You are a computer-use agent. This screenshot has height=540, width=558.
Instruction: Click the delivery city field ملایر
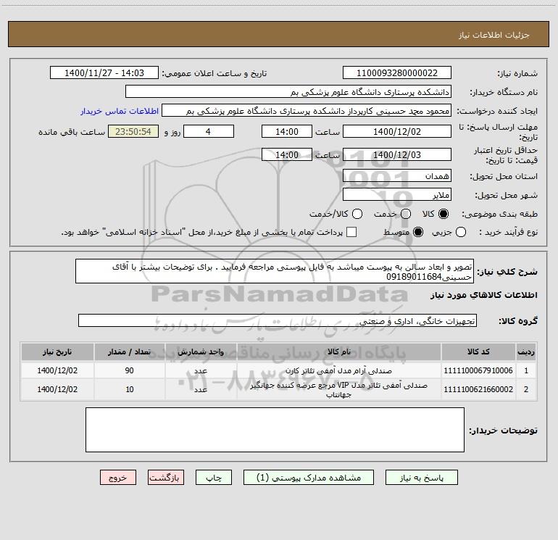397,194
